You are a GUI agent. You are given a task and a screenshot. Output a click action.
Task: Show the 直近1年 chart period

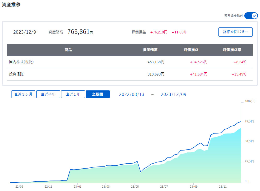(73, 94)
